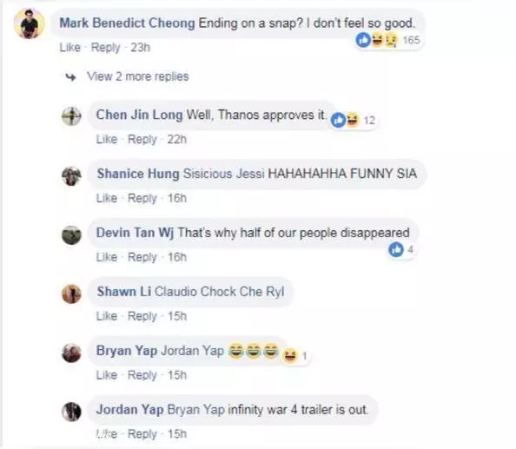Expand View 2 more replies
Screen dimensions: 516x449
pos(137,76)
